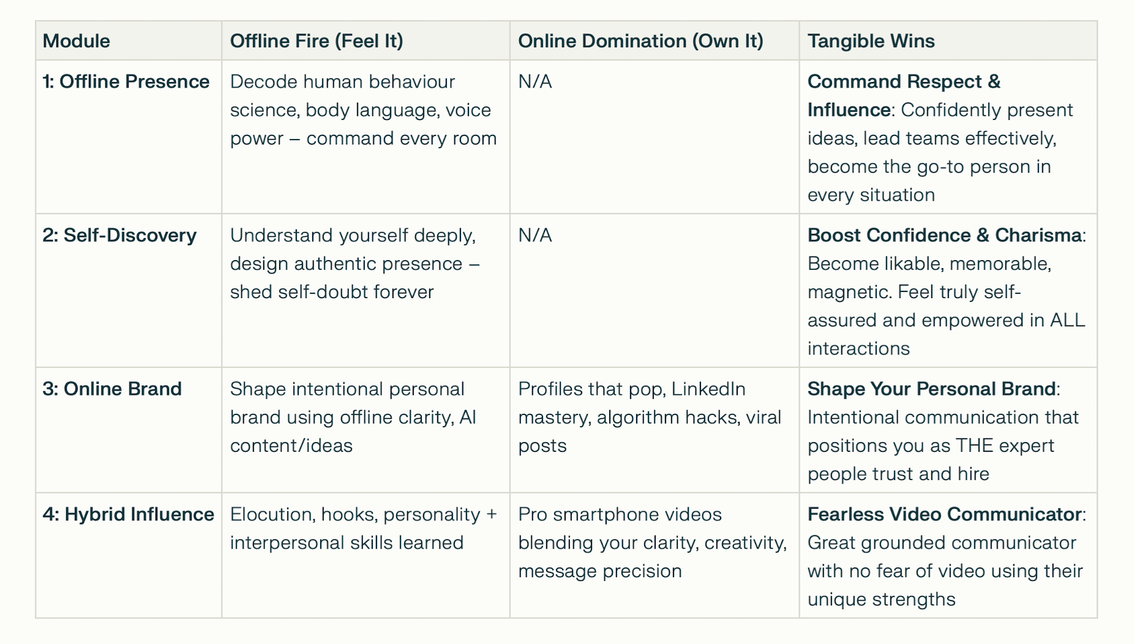Screen dimensions: 1134x644
Task: Click the "2: Self-Discovery" module cell
Action: point(119,235)
